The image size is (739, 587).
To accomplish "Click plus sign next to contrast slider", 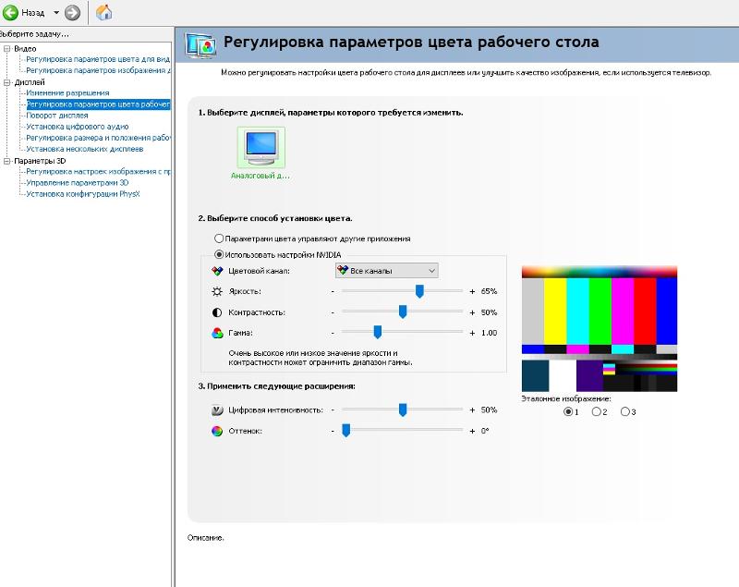I will tap(472, 312).
